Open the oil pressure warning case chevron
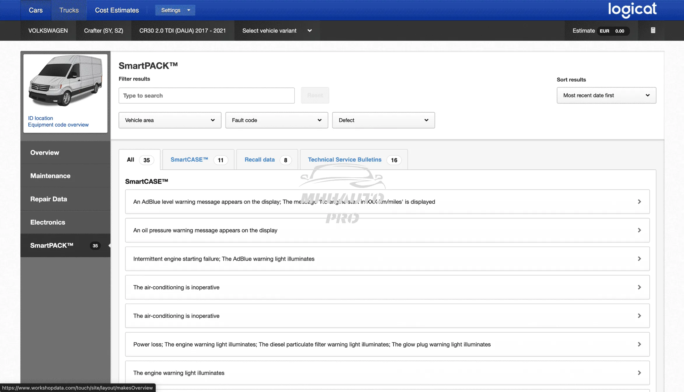This screenshot has width=684, height=392. coord(639,230)
